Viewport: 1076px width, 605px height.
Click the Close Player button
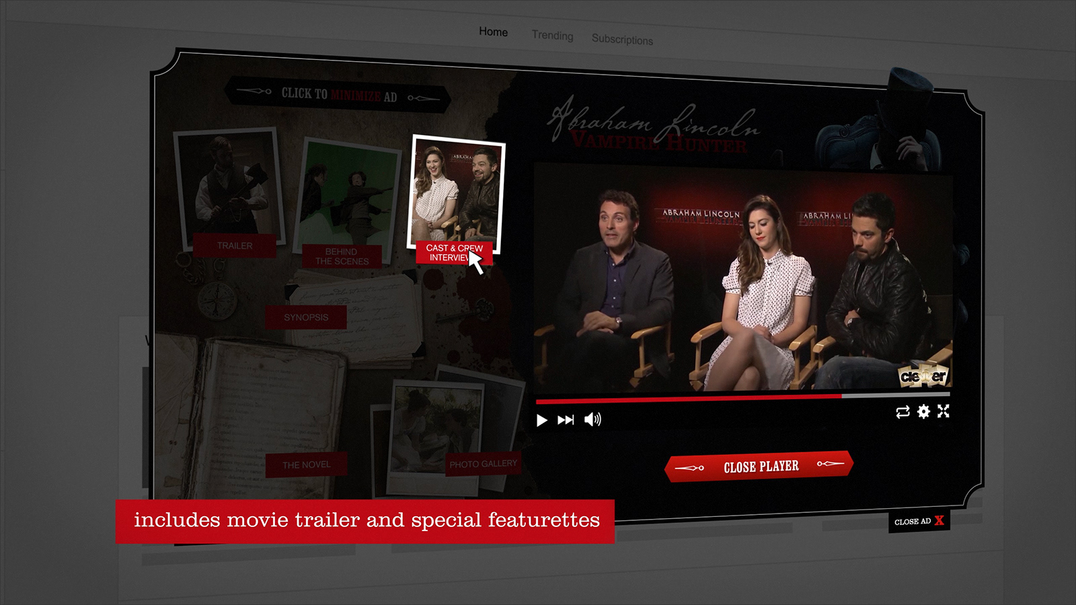759,466
